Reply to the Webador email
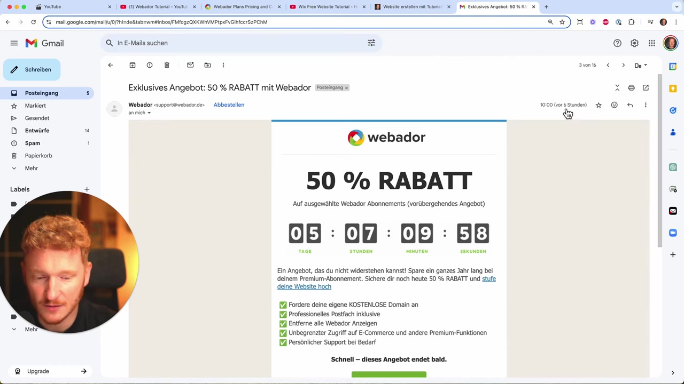The width and height of the screenshot is (684, 384). tap(630, 105)
